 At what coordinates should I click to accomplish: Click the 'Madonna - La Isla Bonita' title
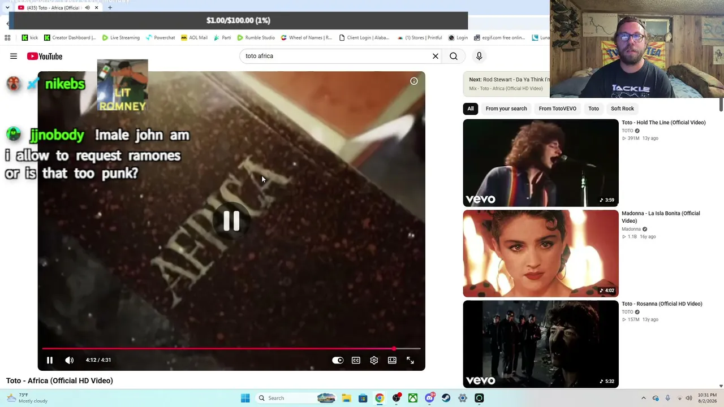coord(661,217)
